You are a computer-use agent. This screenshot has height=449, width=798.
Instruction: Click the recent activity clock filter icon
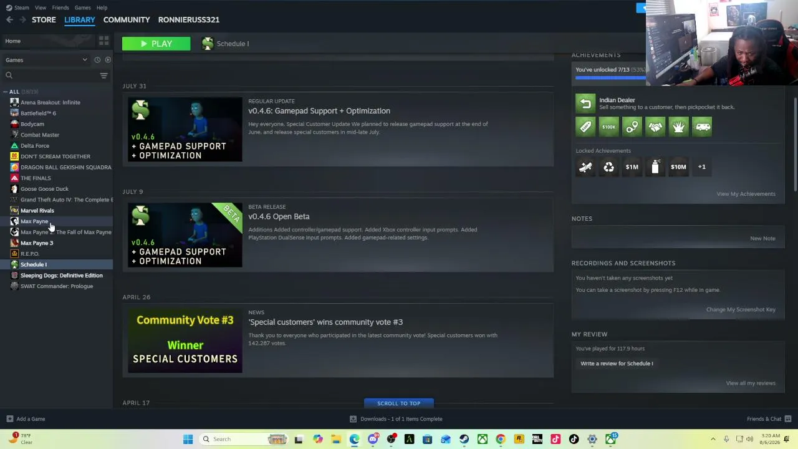click(x=97, y=60)
